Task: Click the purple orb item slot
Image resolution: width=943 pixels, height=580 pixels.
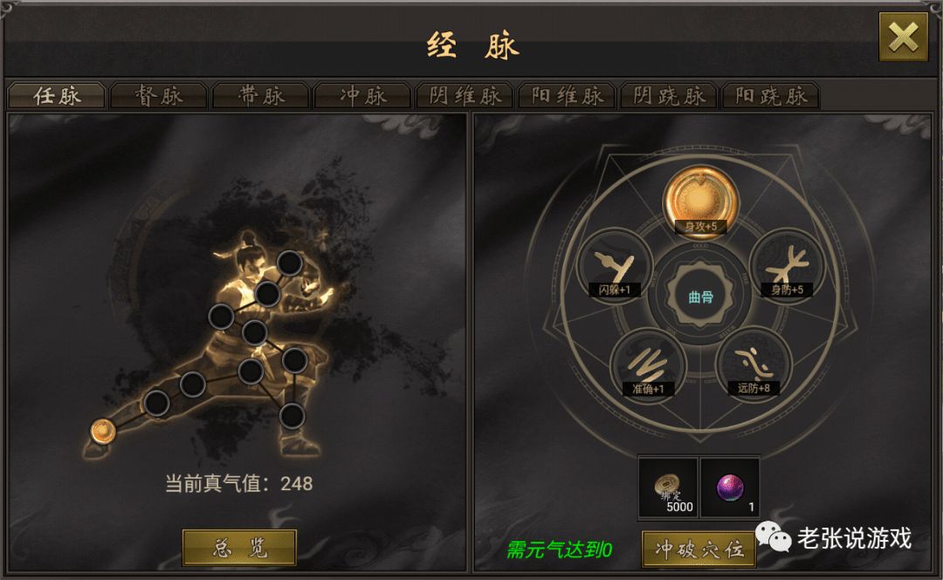Action: click(x=730, y=487)
